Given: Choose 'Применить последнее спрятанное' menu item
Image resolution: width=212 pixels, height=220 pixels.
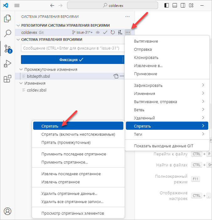Looking at the screenshot, I should tap(74, 154).
